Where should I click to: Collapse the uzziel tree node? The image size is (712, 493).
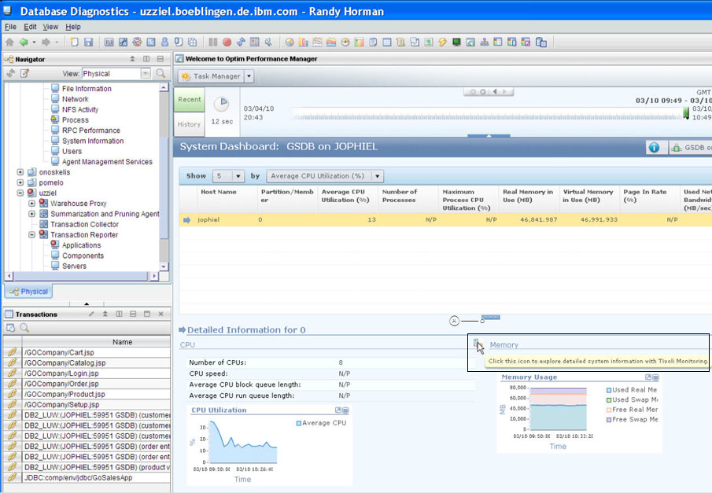pyautogui.click(x=20, y=193)
